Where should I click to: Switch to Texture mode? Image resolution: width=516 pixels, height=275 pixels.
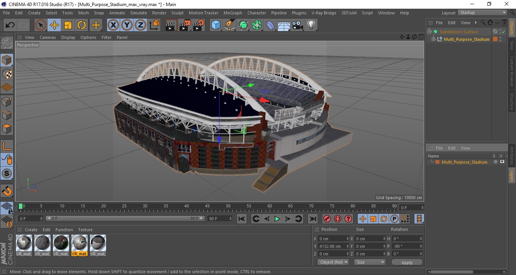[7, 74]
